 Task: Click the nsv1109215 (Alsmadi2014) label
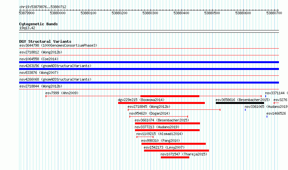[160, 134]
